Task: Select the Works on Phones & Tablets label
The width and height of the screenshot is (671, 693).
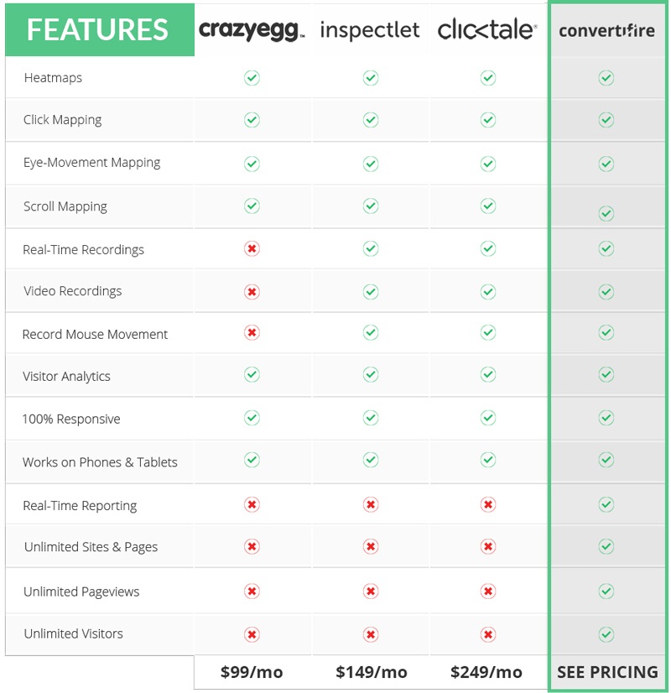Action: tap(100, 462)
